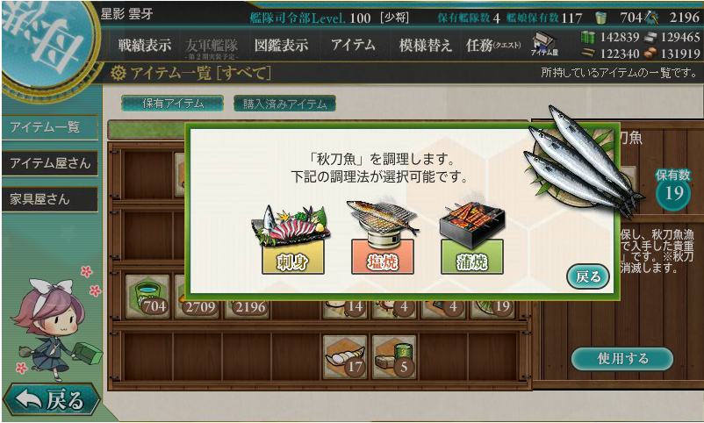Select the inventory item with count 17

(x=345, y=357)
